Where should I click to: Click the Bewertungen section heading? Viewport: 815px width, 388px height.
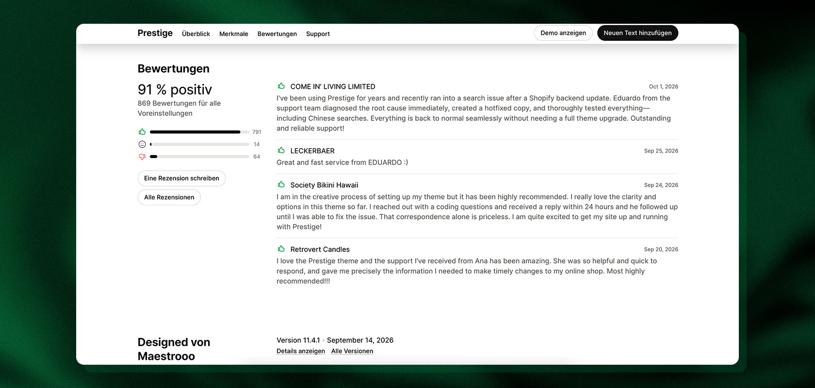(174, 69)
